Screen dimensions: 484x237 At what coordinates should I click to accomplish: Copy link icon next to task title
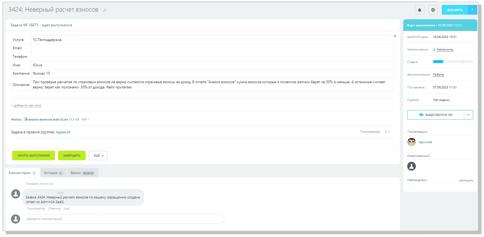pos(105,10)
